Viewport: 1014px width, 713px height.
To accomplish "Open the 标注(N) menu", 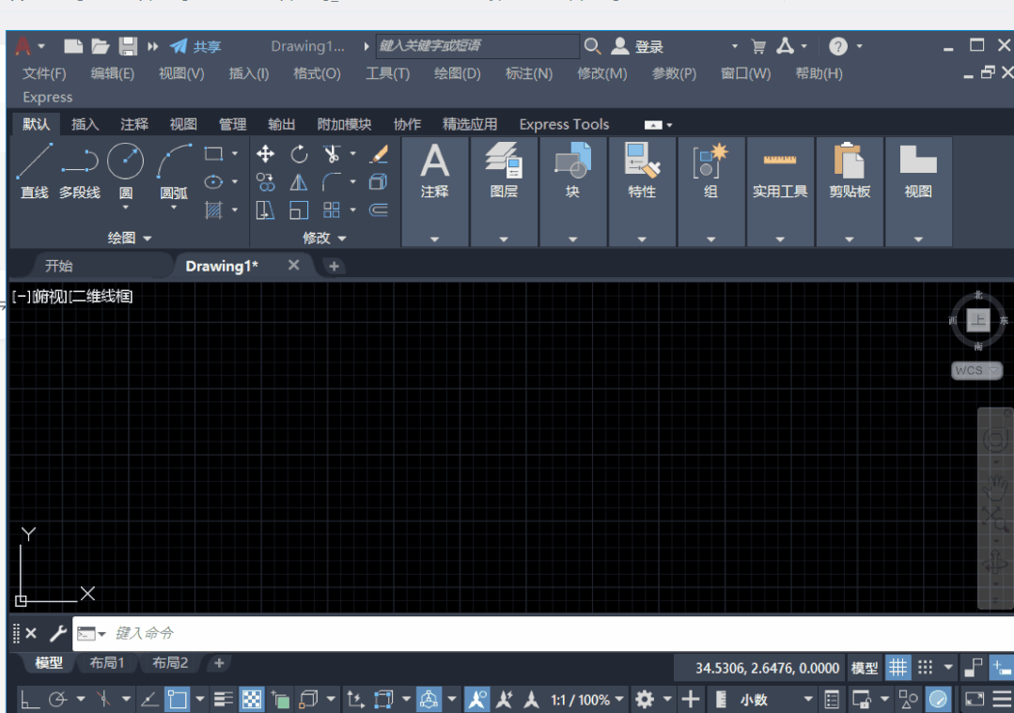I will (x=529, y=73).
